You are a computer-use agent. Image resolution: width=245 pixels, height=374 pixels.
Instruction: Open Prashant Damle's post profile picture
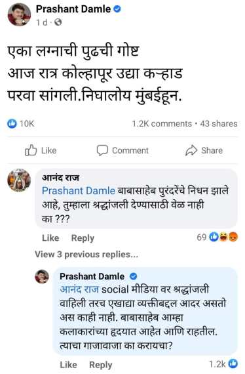(19, 14)
